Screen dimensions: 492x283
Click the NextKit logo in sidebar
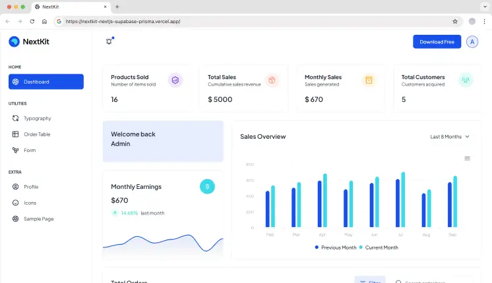click(x=29, y=41)
